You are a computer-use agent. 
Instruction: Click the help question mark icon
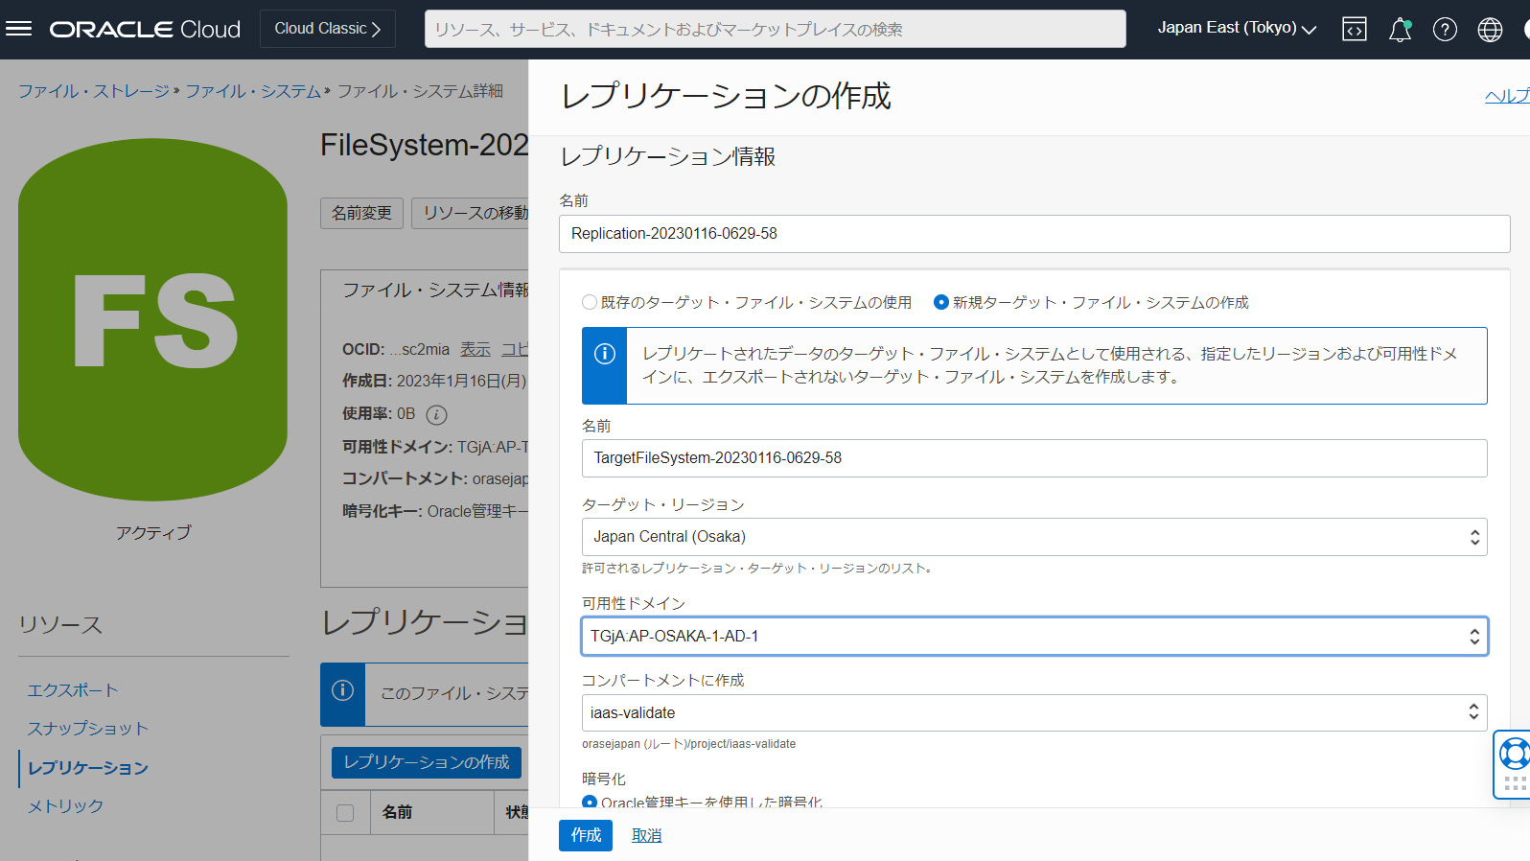point(1445,30)
